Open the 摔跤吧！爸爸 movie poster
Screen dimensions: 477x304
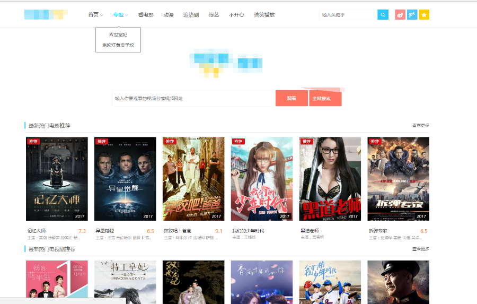click(x=193, y=179)
